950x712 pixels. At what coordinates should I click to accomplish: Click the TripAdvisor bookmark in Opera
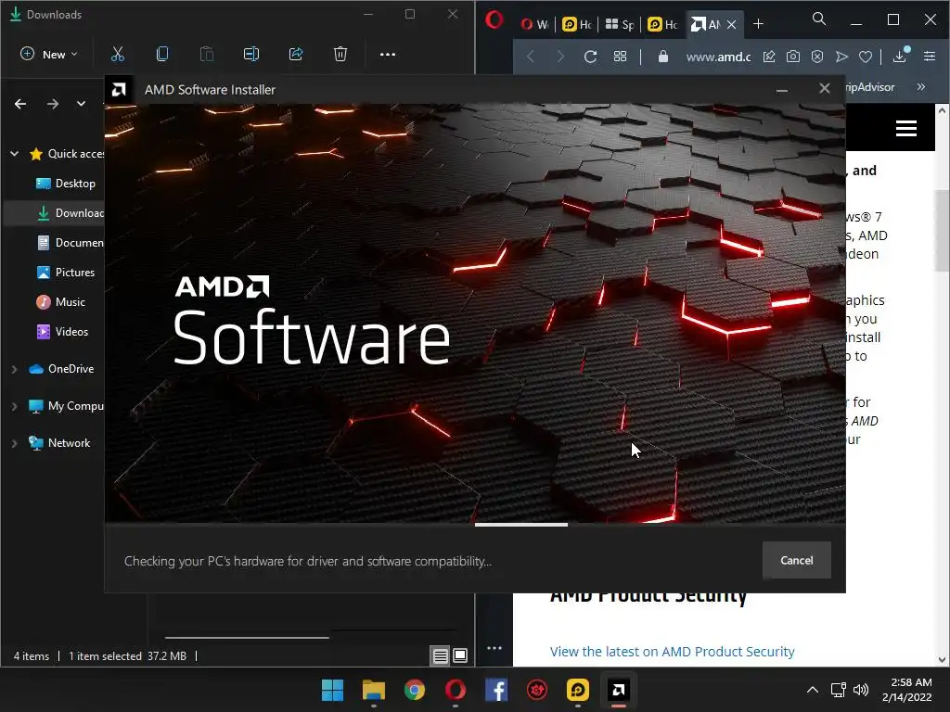click(x=870, y=87)
